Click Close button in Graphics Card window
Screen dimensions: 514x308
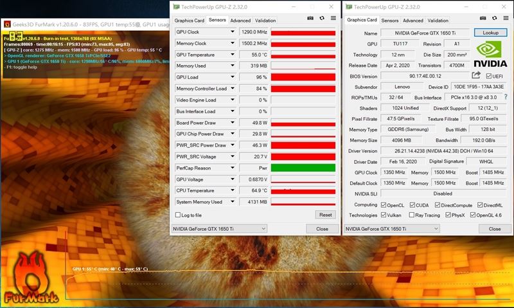[494, 229]
